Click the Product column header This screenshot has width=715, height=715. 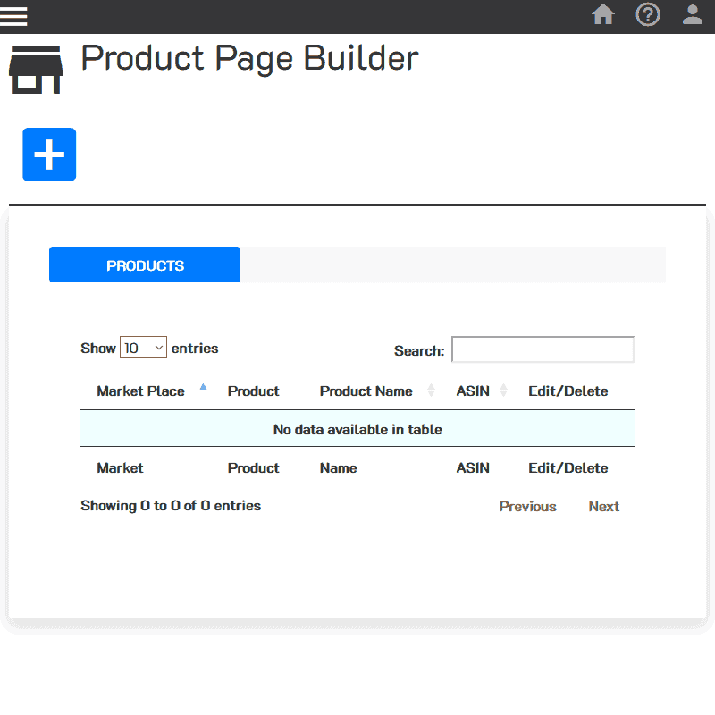(x=253, y=391)
